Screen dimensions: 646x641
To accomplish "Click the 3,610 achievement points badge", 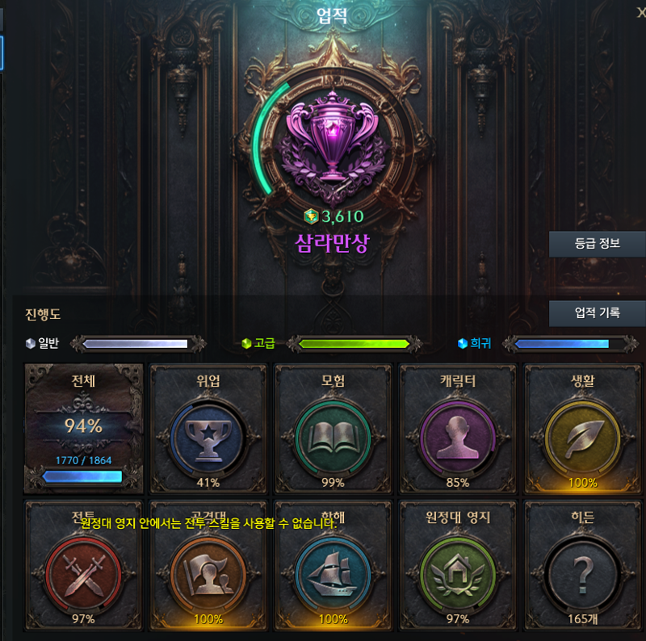I will (x=333, y=216).
